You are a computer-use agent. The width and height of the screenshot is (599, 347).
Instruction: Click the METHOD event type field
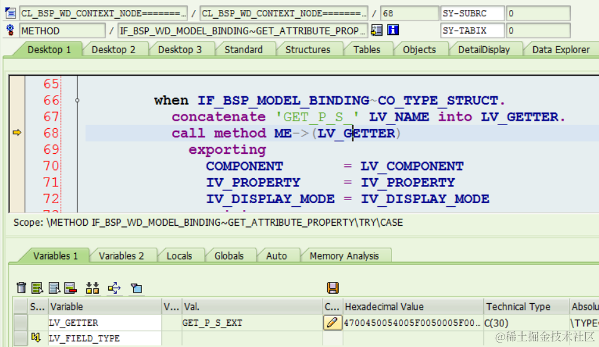tap(63, 31)
